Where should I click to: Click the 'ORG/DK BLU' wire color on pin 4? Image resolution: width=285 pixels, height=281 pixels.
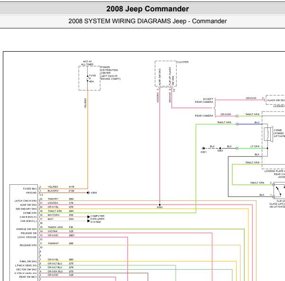point(55,272)
